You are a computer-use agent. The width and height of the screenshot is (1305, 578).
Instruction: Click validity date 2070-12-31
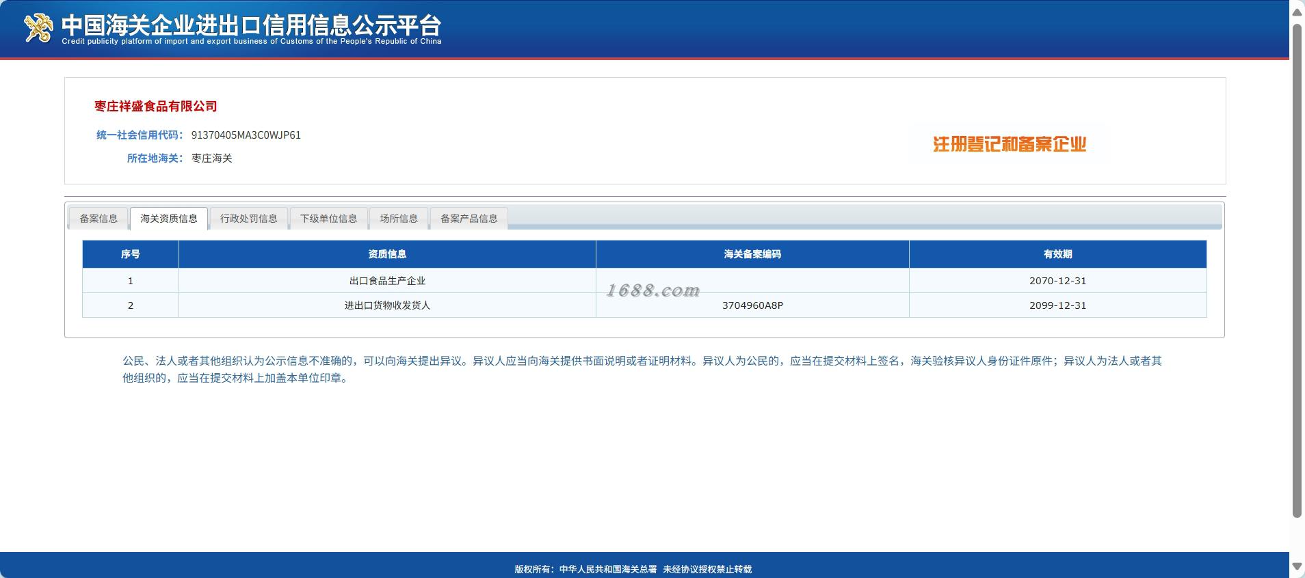point(1057,281)
